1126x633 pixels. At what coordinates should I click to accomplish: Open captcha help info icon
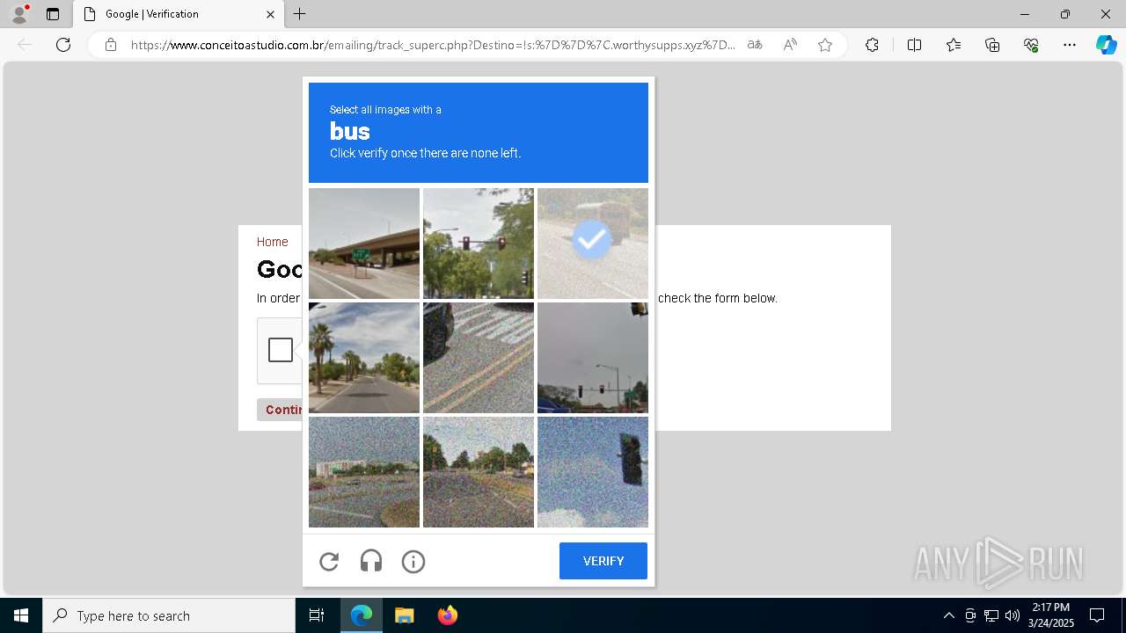click(x=413, y=562)
